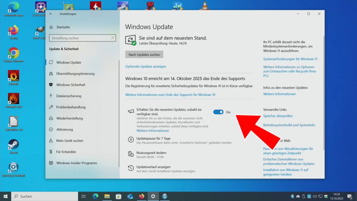The width and height of the screenshot is (357, 201).
Task: Click the history icon beside Updateverlauf anzeigen
Action: point(131,169)
